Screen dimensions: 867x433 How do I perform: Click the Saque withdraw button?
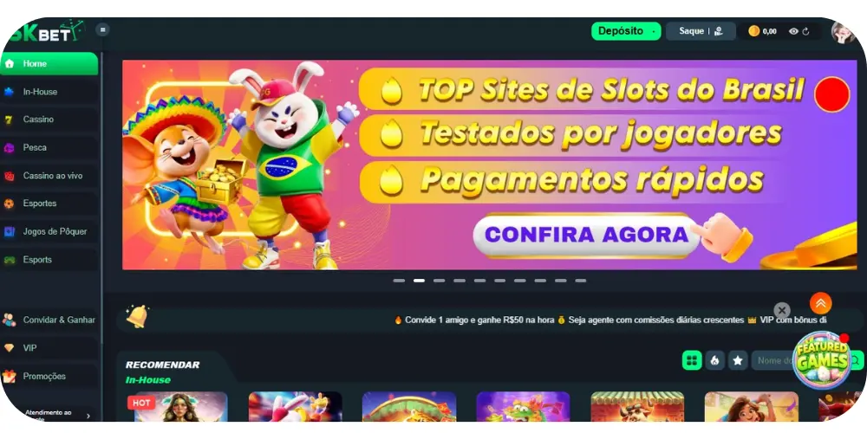click(x=701, y=31)
